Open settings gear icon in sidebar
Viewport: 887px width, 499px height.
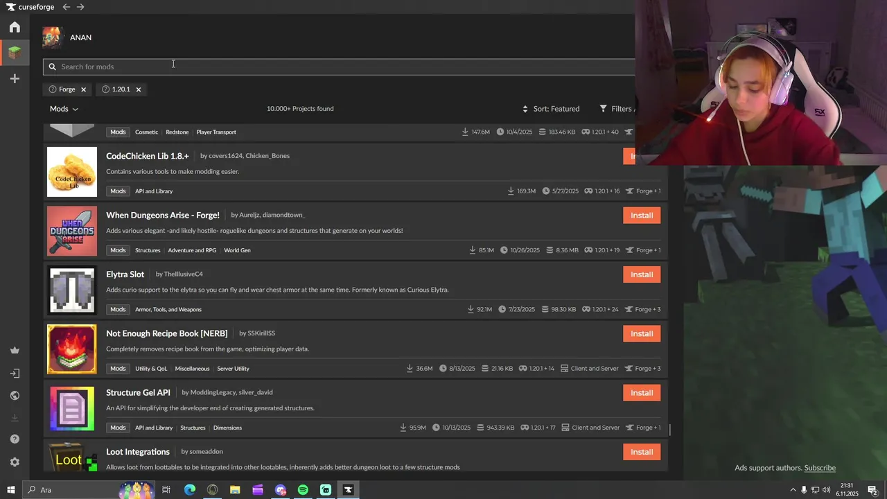coord(15,462)
